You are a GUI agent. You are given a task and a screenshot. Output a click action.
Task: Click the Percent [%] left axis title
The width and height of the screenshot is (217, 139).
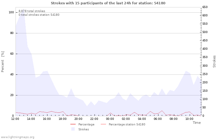pos(3,62)
